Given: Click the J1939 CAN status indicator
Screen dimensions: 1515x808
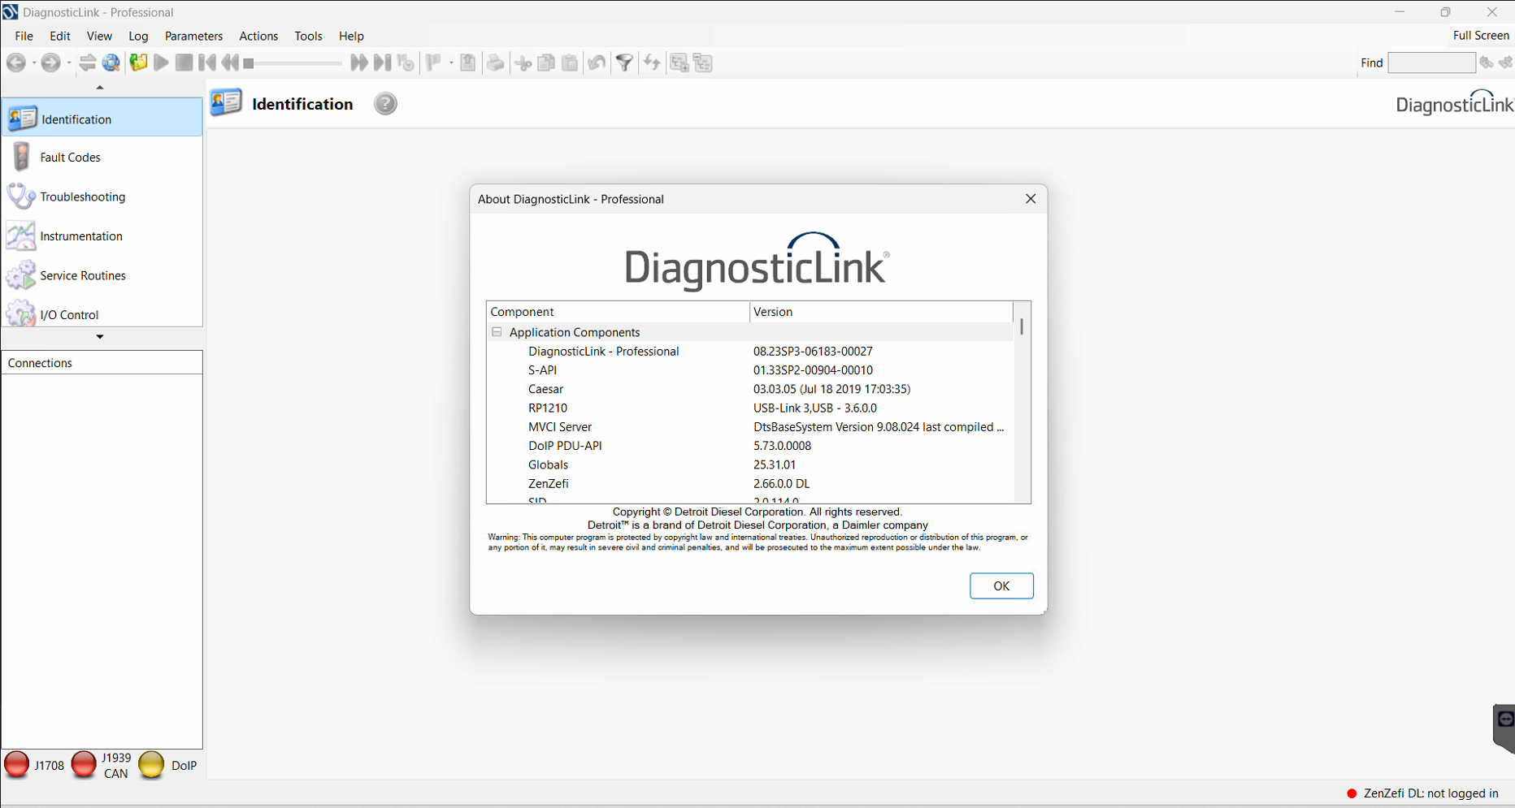Looking at the screenshot, I should coord(84,764).
